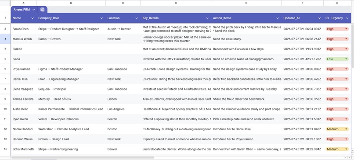Change Tomás Ferreira's High urgency chip
354x160 pixels.
click(337, 99)
